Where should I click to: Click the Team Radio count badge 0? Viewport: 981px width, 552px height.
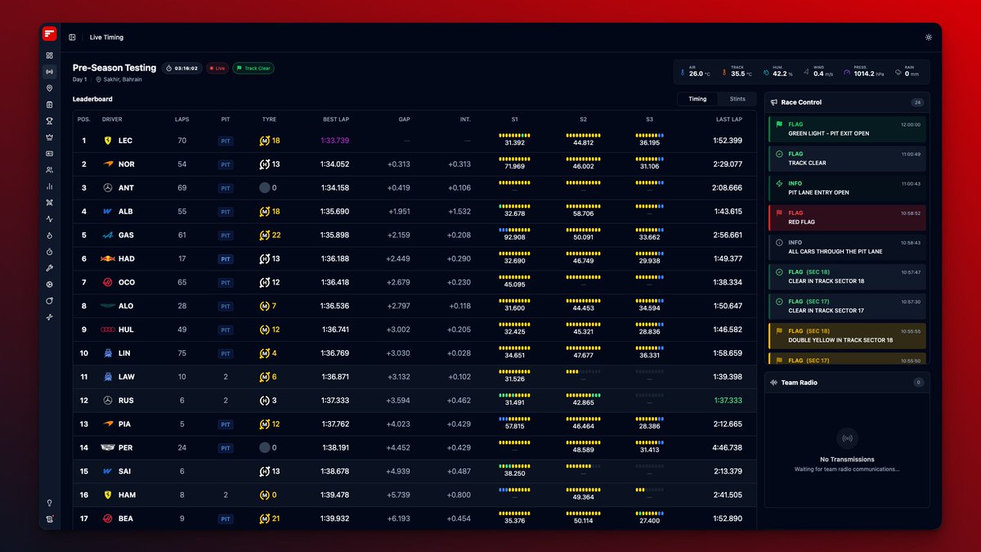(x=918, y=383)
